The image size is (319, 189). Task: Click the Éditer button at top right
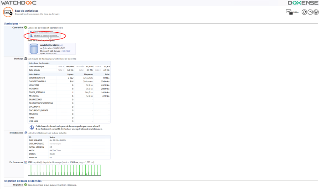click(292, 13)
